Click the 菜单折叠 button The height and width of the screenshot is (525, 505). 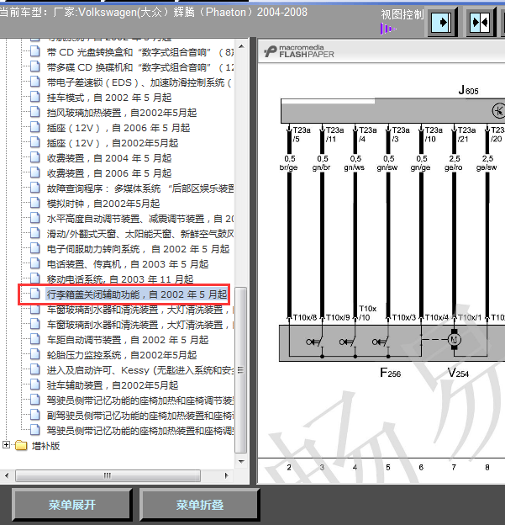199,505
